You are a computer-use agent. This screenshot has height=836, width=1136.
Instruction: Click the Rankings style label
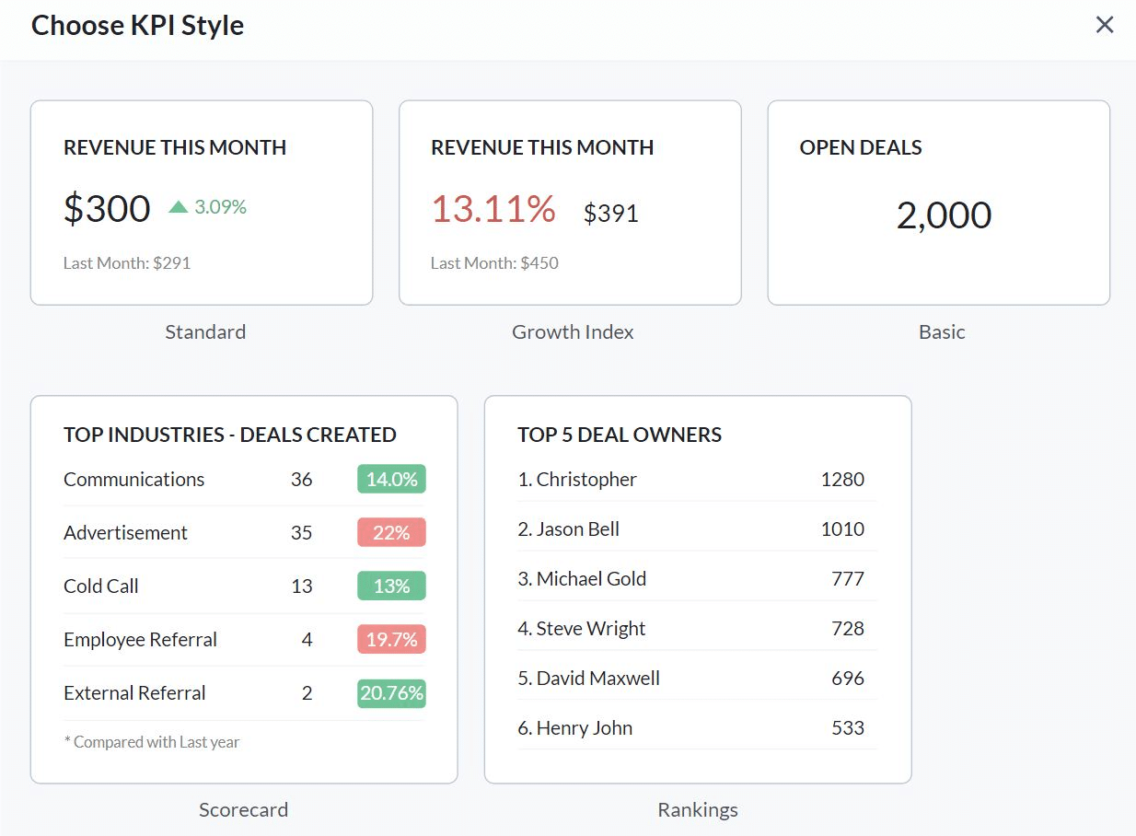click(697, 809)
